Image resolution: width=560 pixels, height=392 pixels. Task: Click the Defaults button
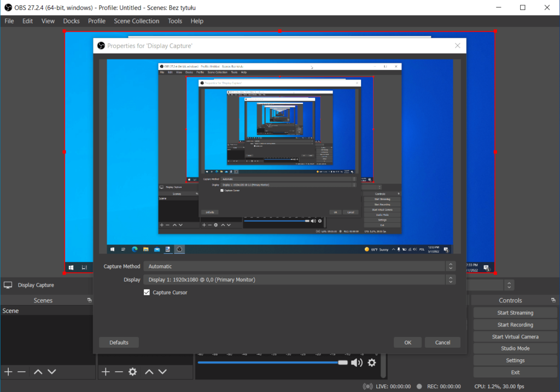(119, 342)
